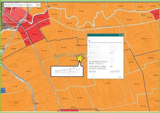Viewport: 160px width, 113px height.
Task: Type in the map search field
Action: click(22, 5)
